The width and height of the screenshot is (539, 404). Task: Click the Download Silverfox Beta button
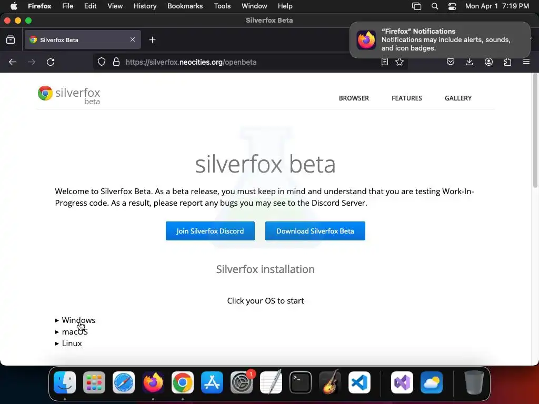(315, 231)
